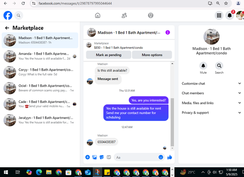244x177 pixels.
Task: Expand the Privacy & support section
Action: pyautogui.click(x=211, y=113)
